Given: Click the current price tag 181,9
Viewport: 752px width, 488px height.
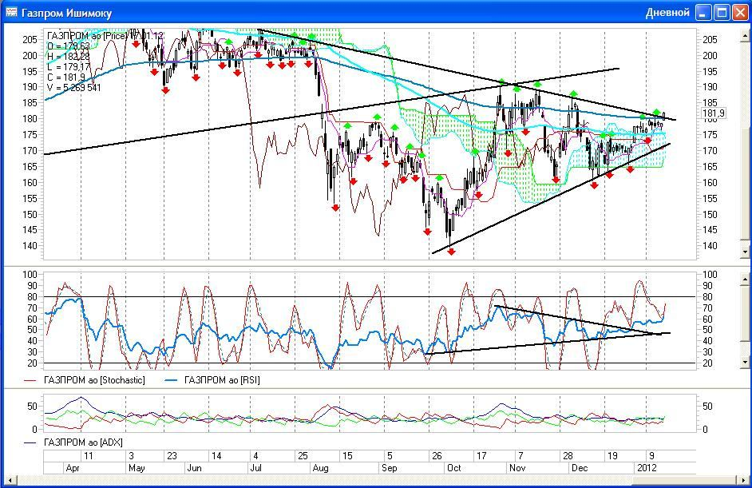Looking at the screenshot, I should pos(713,114).
